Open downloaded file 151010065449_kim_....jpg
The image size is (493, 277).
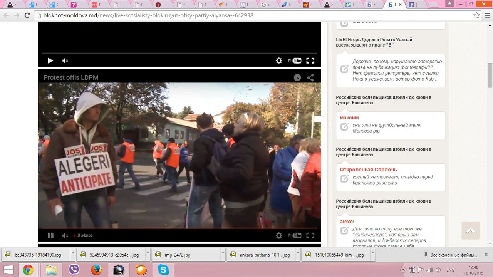[335, 255]
